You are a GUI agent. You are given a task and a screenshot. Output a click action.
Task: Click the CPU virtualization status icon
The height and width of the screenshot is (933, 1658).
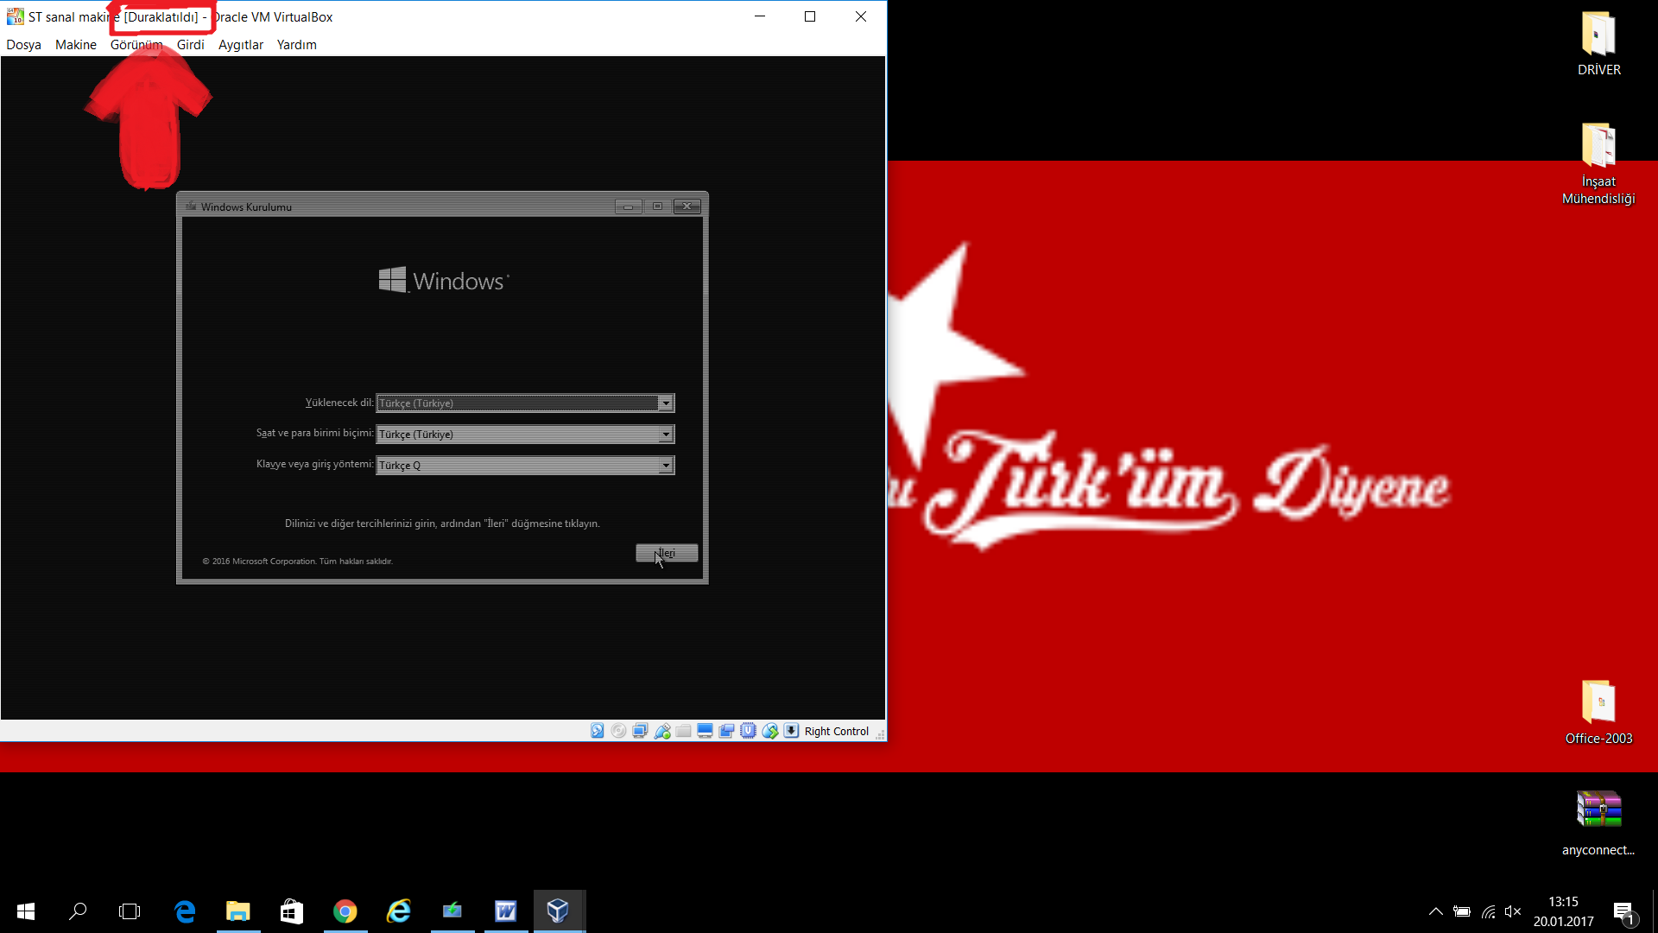coord(748,731)
